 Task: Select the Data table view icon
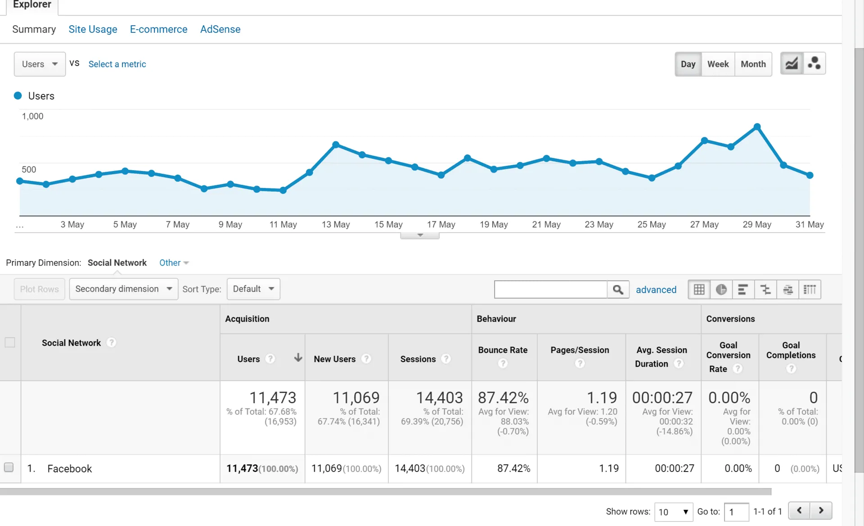point(699,289)
